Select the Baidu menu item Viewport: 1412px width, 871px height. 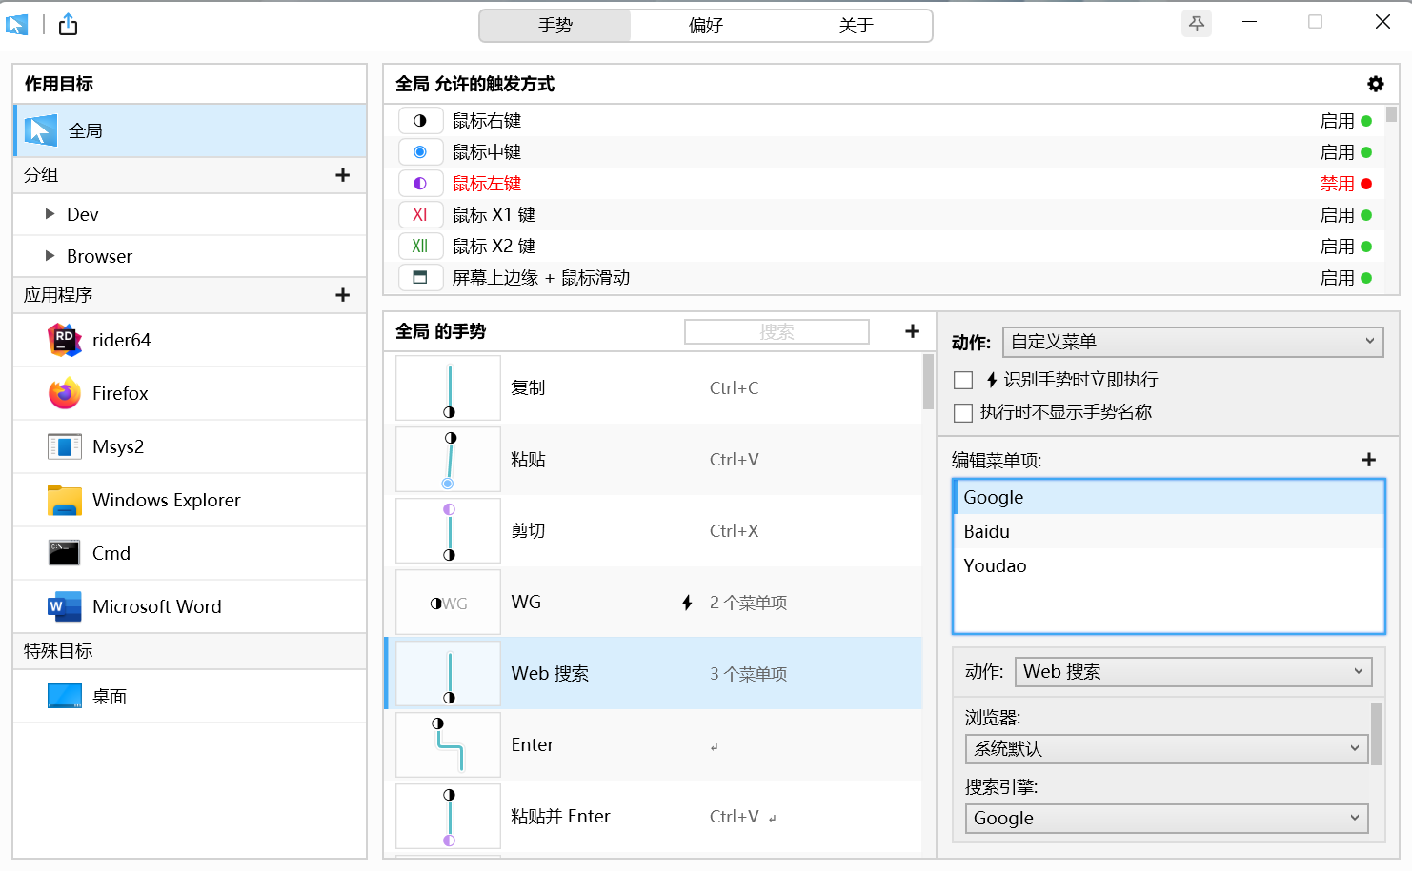click(x=1169, y=531)
